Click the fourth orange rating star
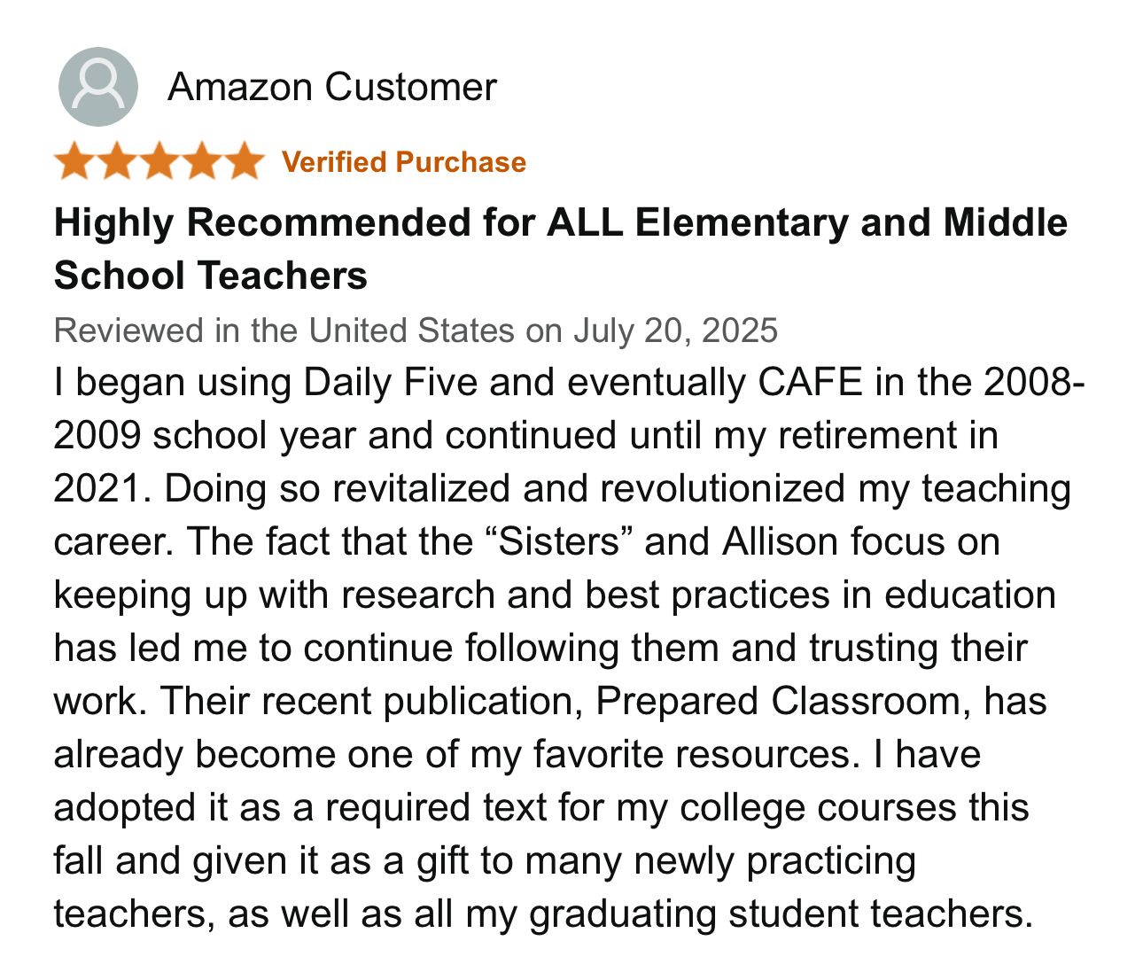1143x972 pixels. (x=201, y=161)
